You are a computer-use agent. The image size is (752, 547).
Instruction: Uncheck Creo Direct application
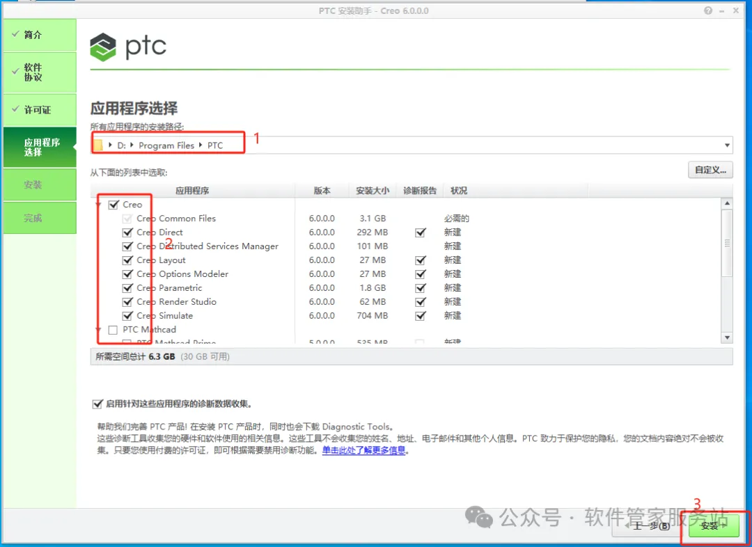tap(127, 232)
